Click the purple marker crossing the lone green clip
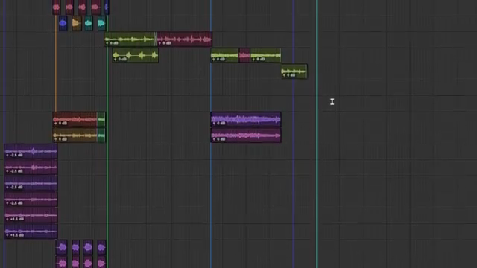This screenshot has height=268, width=477. pyautogui.click(x=293, y=134)
